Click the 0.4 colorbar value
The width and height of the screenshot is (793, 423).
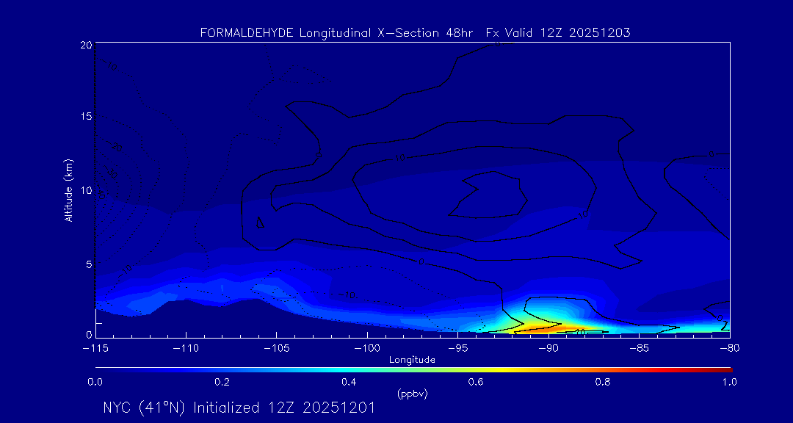click(x=349, y=382)
